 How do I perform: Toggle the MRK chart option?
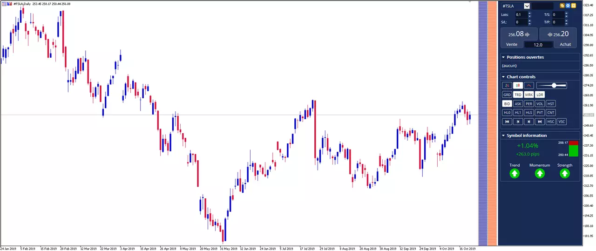pos(529,95)
